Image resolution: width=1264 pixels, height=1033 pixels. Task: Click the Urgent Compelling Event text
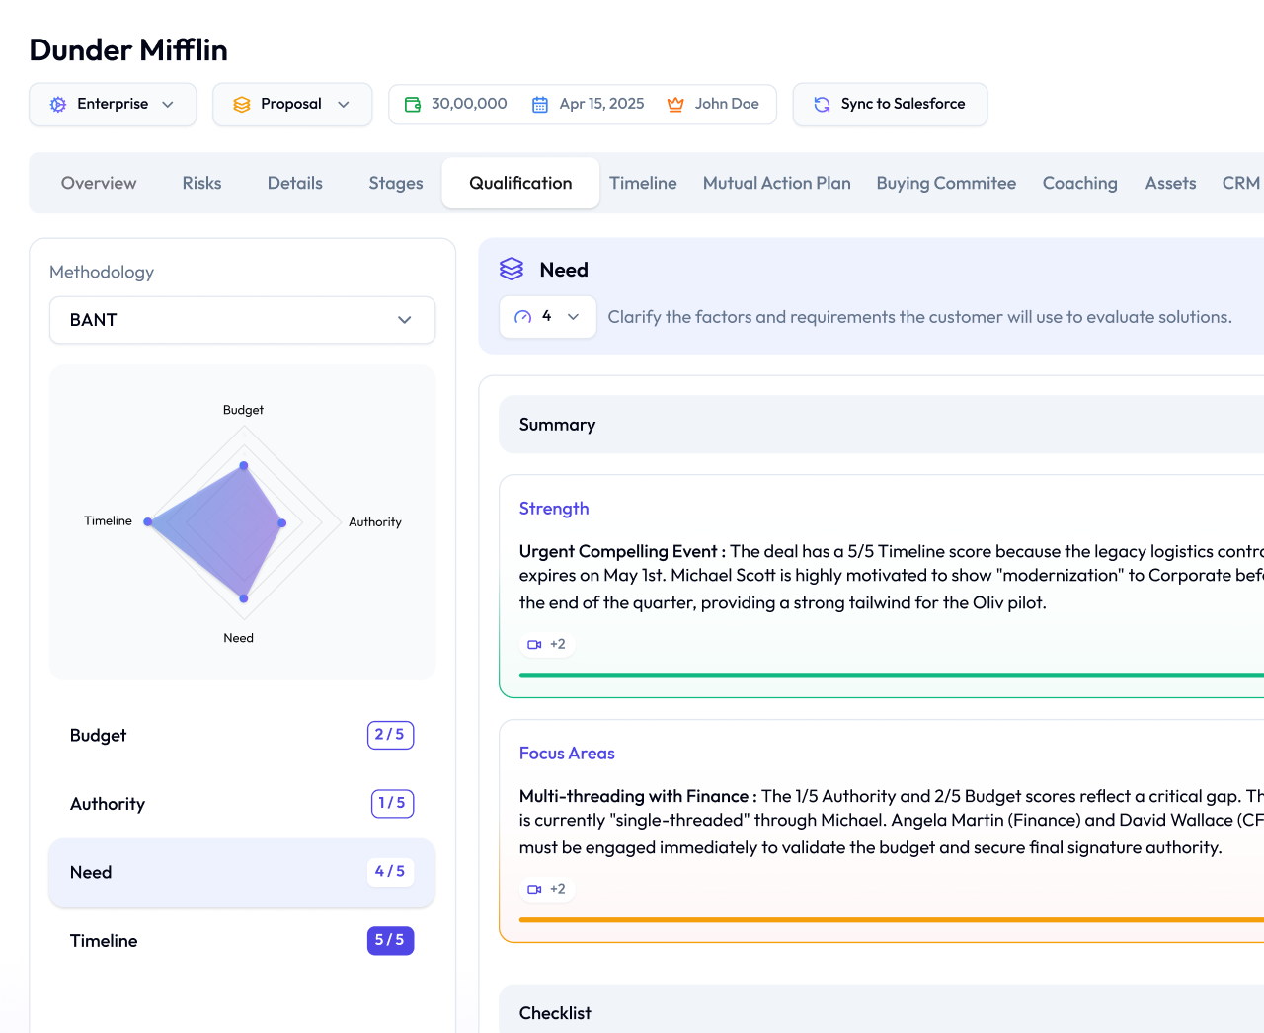point(623,551)
